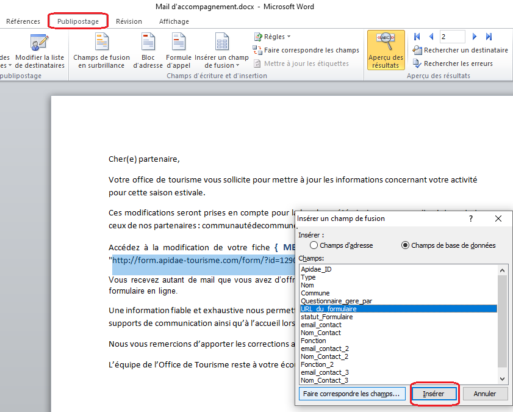The image size is (513, 412).
Task: Open the Règles rules menu
Action: [x=272, y=37]
